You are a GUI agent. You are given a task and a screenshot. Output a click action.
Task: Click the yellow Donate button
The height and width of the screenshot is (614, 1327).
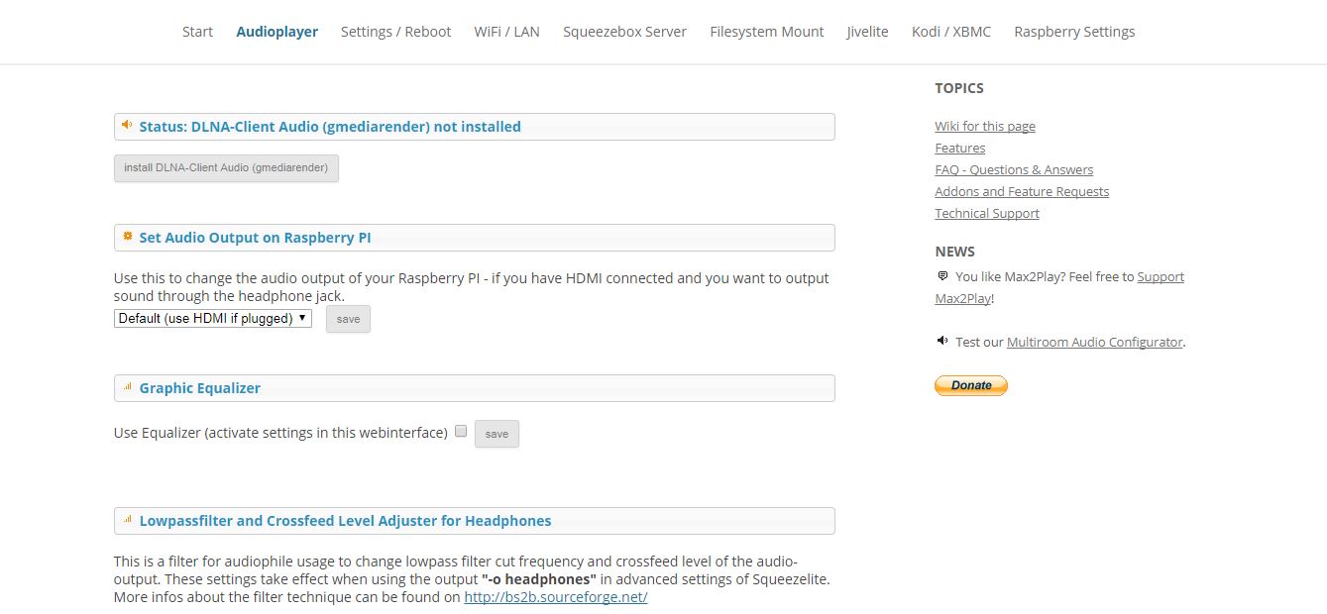(971, 385)
